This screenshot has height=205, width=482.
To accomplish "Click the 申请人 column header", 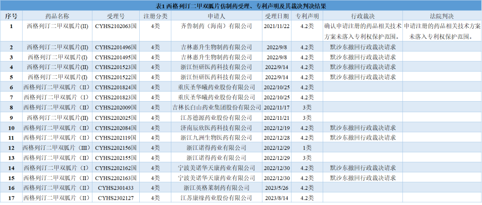I will point(216,16).
